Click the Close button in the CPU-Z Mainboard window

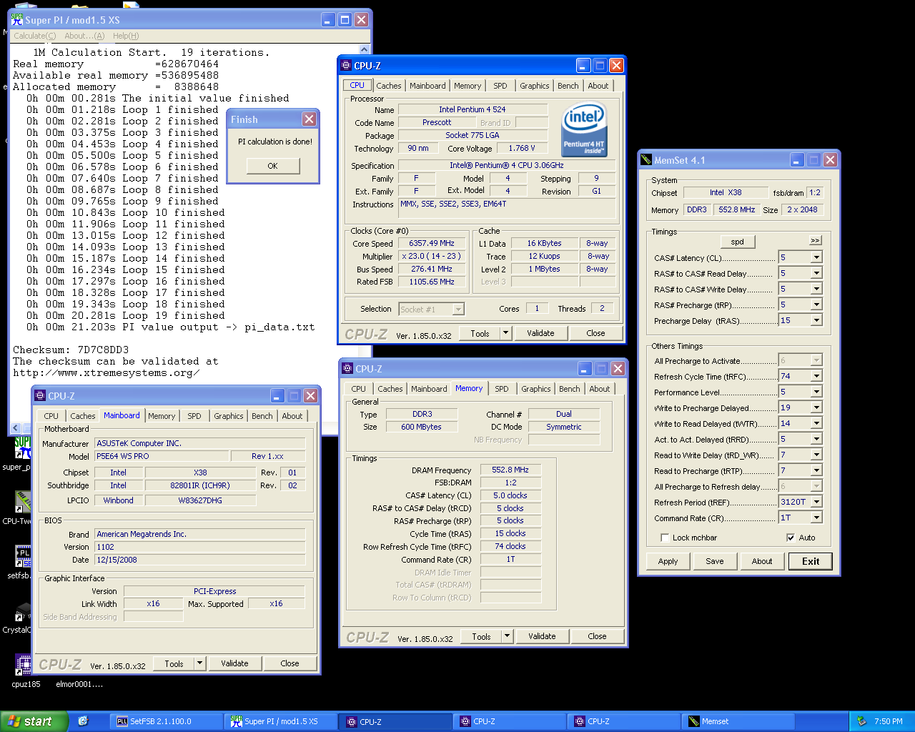[290, 663]
